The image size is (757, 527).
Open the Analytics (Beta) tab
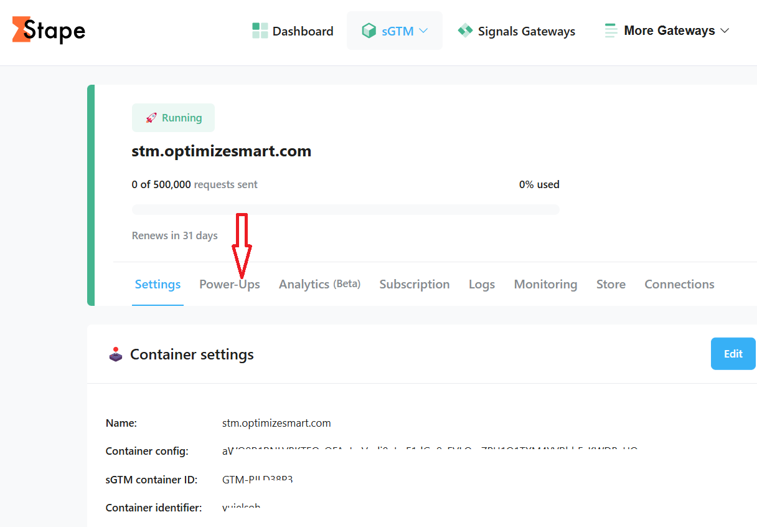319,284
